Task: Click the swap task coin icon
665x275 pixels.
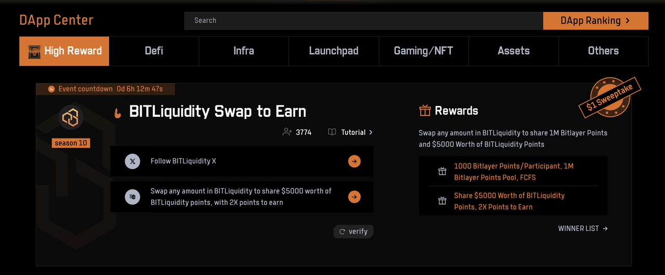Action: 132,197
